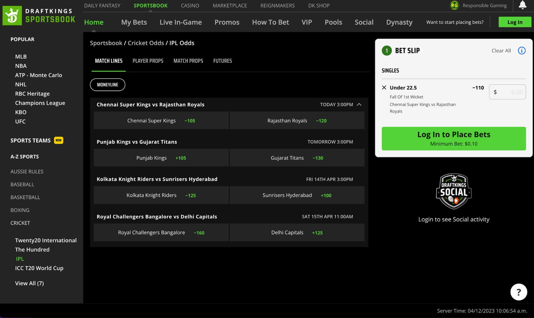Collapse the Cricket sport category

pos(20,223)
